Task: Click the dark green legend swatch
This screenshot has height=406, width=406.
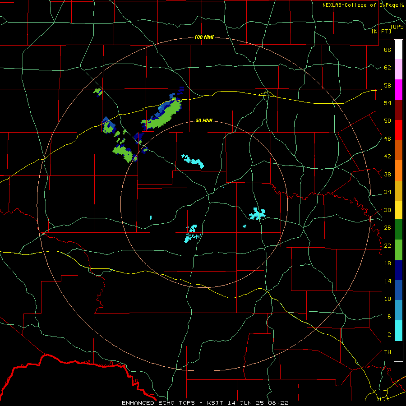Action: [x=398, y=230]
